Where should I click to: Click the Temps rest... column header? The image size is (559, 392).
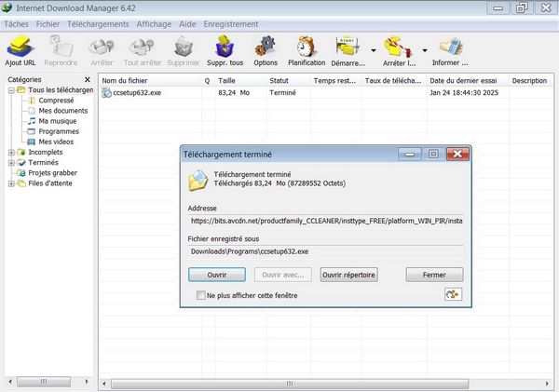pos(335,80)
